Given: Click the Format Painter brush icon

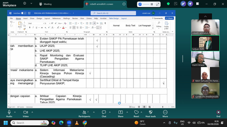Looking at the screenshot, I should [24, 29].
